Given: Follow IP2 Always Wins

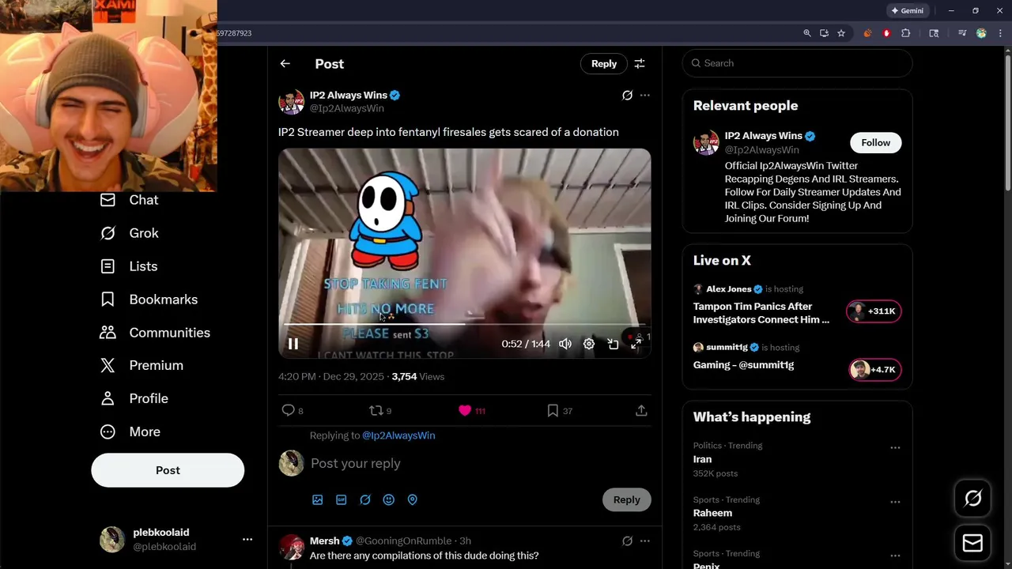Looking at the screenshot, I should pyautogui.click(x=875, y=142).
